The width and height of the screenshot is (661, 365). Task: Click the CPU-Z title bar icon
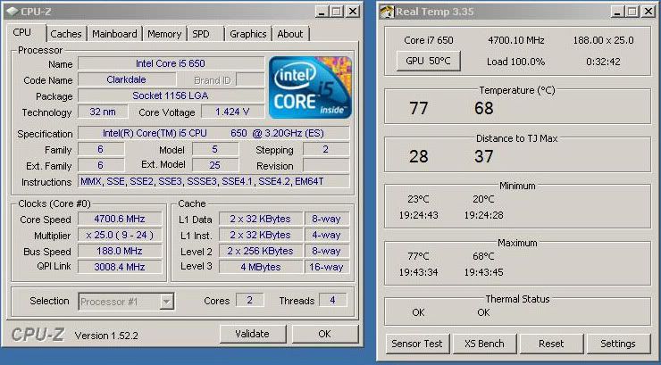(x=13, y=11)
